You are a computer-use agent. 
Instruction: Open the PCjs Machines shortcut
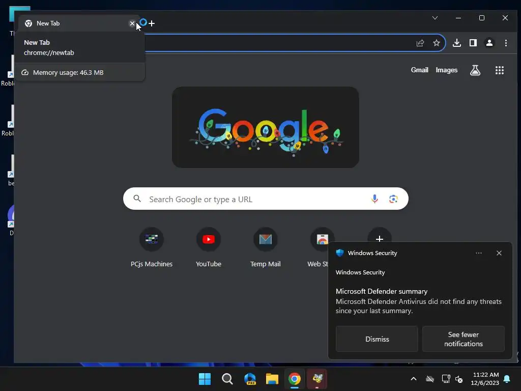[152, 248]
